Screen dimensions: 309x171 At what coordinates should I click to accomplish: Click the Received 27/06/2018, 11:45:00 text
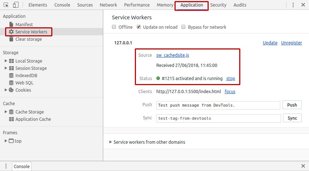pos(187,65)
